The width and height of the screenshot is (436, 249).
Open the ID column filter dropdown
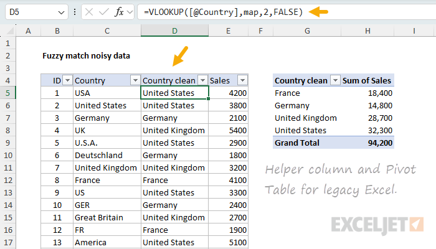tap(67, 80)
